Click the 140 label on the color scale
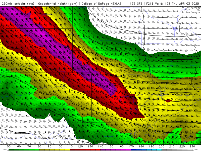Image resolution: width=201 pixels, height=151 pixels. (x=100, y=146)
